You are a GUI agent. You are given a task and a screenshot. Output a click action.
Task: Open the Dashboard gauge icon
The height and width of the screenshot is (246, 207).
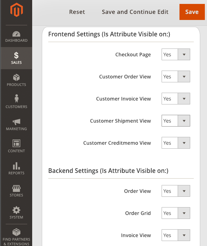pyautogui.click(x=16, y=34)
